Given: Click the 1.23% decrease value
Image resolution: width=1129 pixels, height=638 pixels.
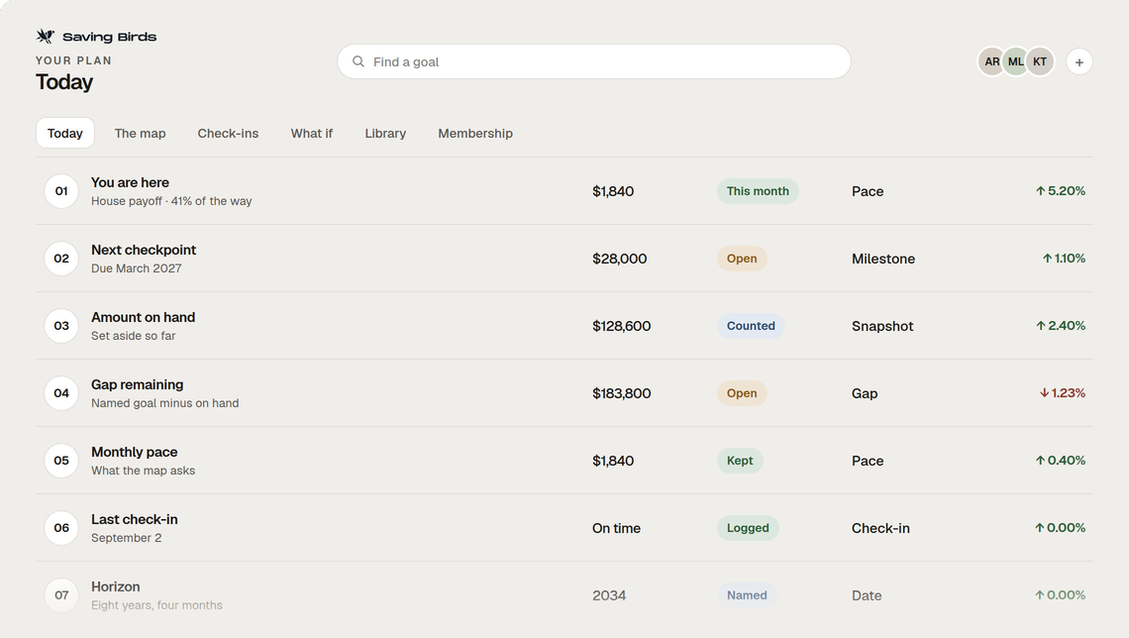Looking at the screenshot, I should tap(1062, 393).
